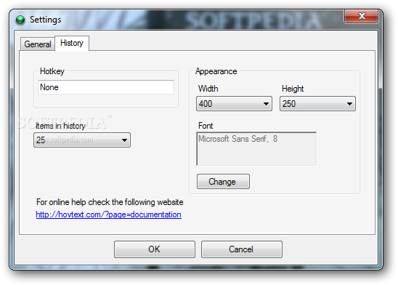Expand the Height dropdown set to 250
398x285 pixels.
tap(317, 104)
